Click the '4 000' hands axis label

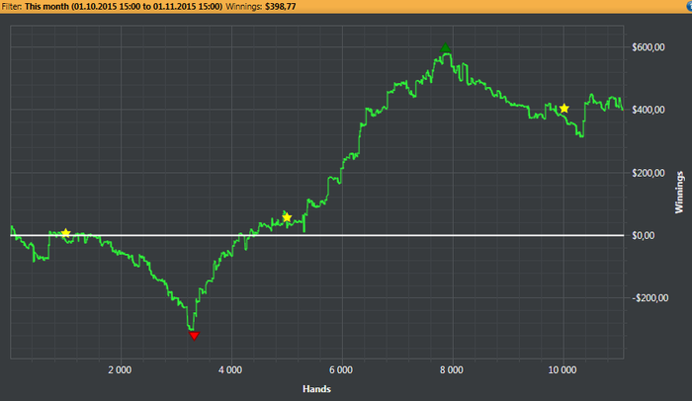tap(230, 370)
